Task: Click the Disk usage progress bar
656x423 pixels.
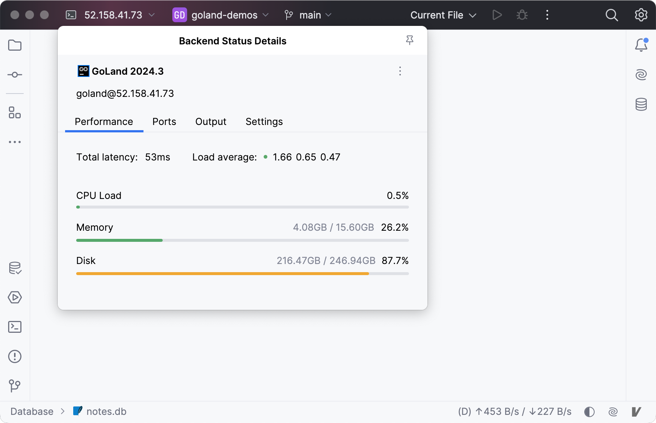Action: (242, 274)
